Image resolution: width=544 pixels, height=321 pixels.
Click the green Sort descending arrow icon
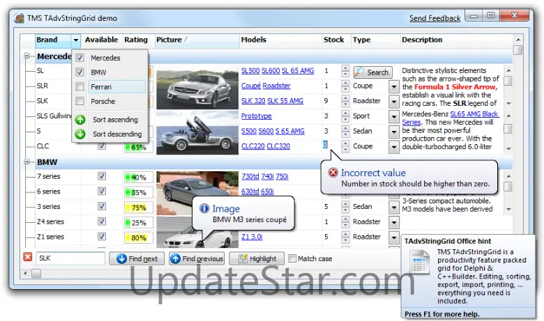[80, 134]
